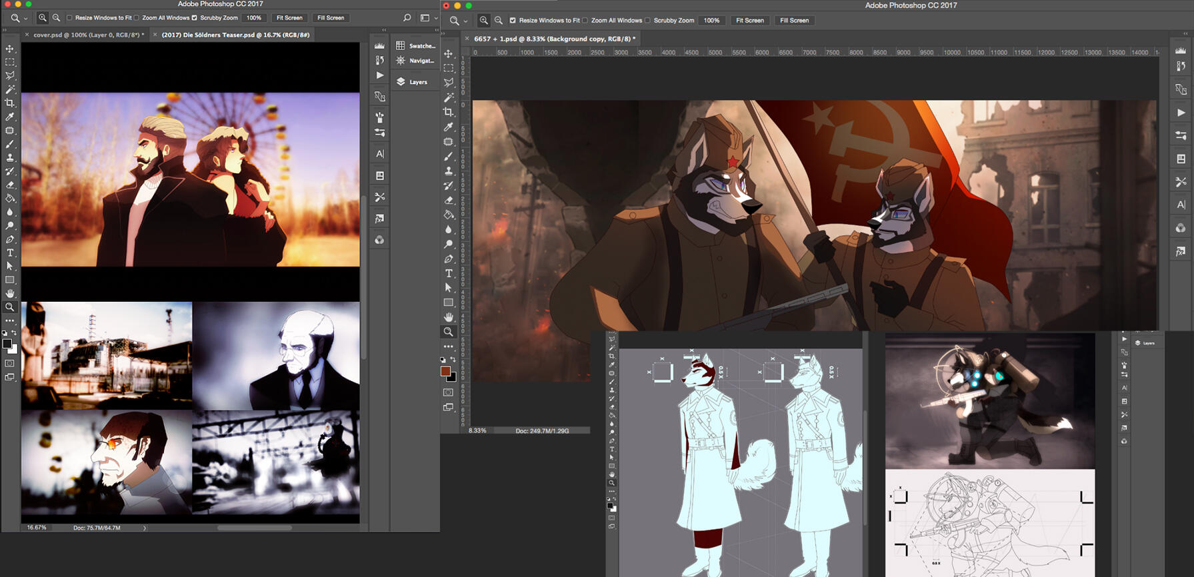Open the Layers panel in left window
1194x577 pixels.
click(412, 82)
